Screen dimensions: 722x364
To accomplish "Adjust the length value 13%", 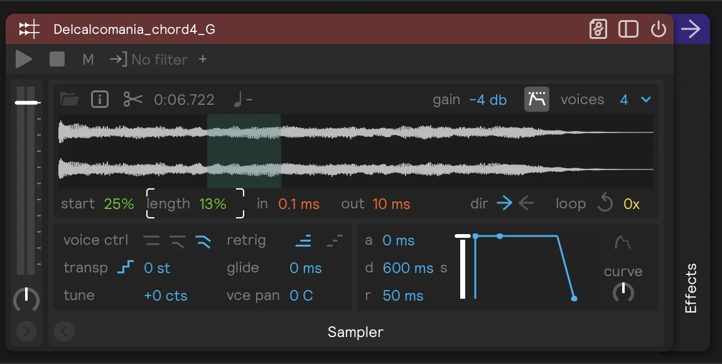I will [213, 204].
